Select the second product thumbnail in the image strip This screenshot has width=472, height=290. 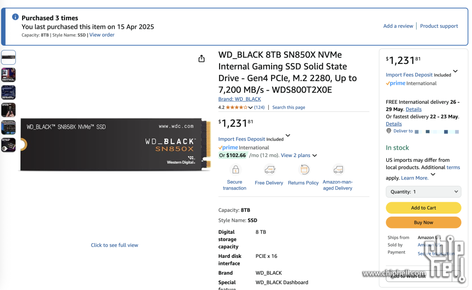pyautogui.click(x=9, y=75)
